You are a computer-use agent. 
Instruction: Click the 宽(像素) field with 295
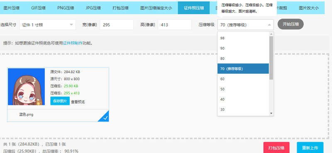pos(117,25)
